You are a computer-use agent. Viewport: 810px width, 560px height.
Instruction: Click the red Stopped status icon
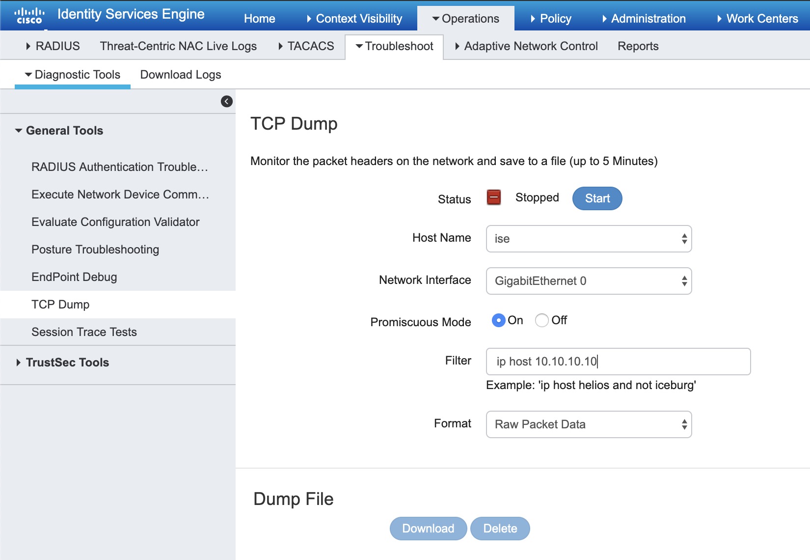tap(493, 197)
